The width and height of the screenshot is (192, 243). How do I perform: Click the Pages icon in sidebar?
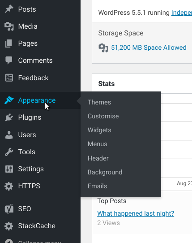pos(9,43)
